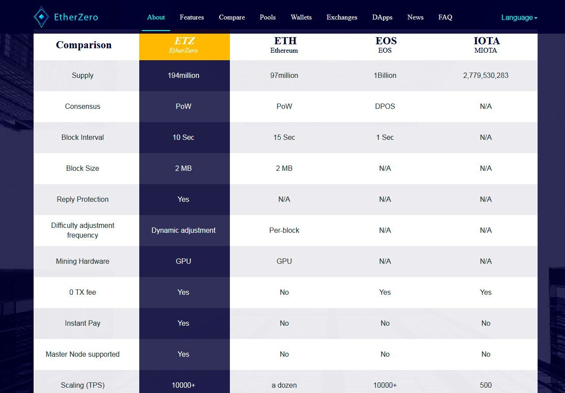Click 10000+ in the EOS column

point(385,385)
